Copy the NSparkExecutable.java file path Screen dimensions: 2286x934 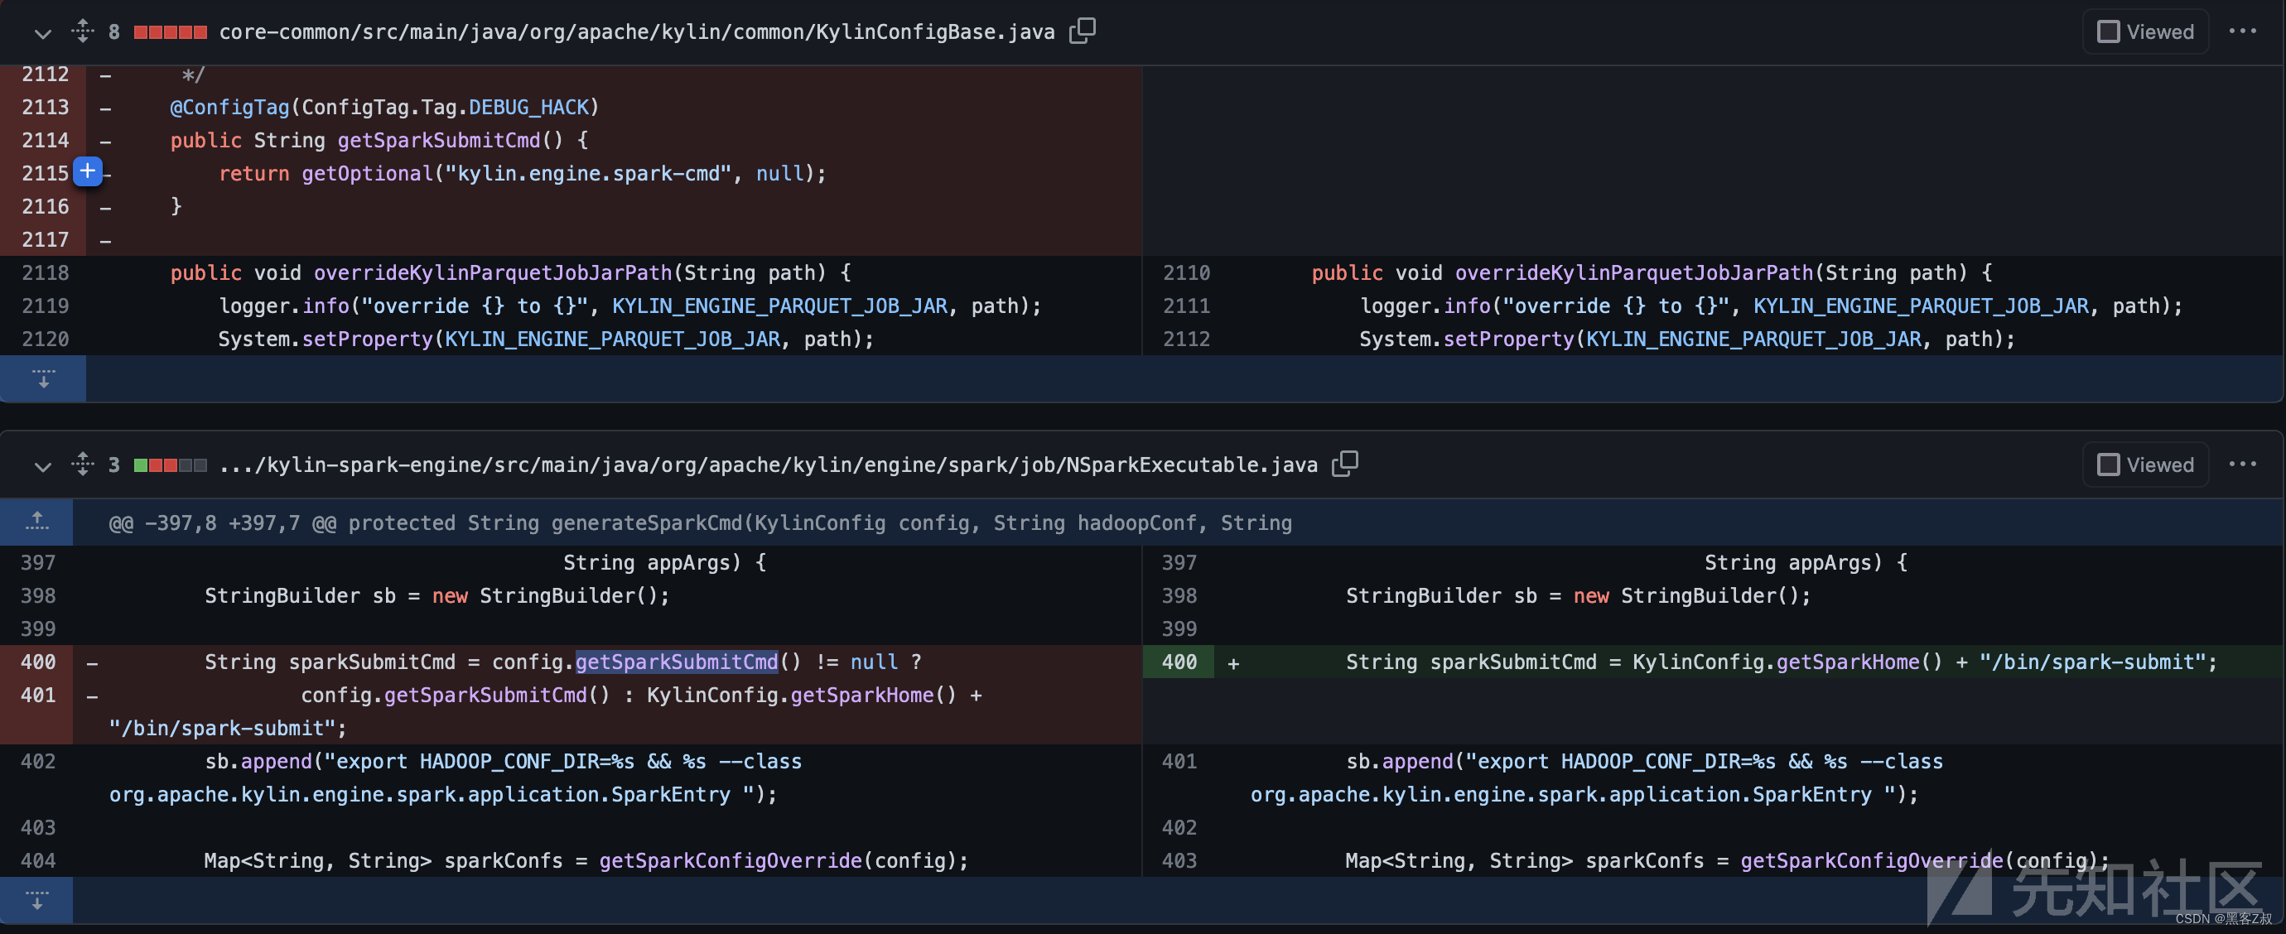[1344, 463]
